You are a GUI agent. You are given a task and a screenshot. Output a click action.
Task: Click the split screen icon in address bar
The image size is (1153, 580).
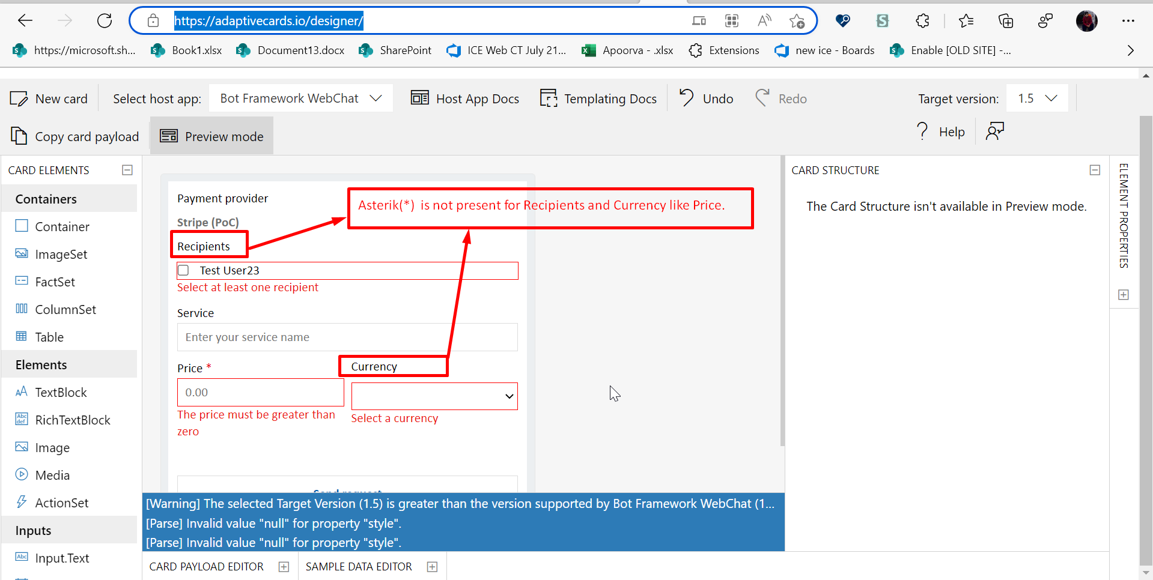tap(699, 21)
